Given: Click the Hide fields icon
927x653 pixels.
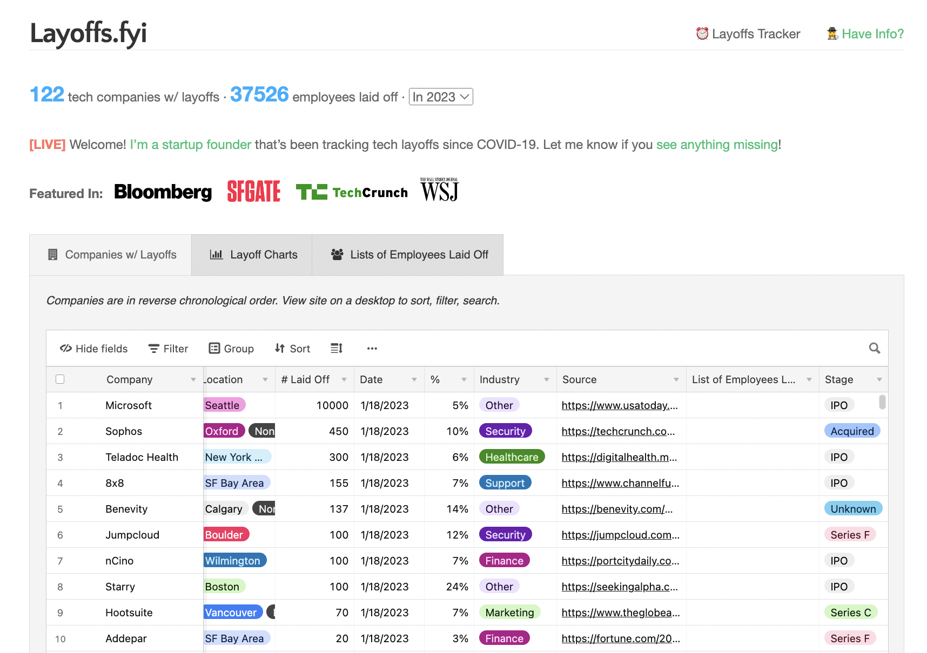Looking at the screenshot, I should pyautogui.click(x=66, y=348).
